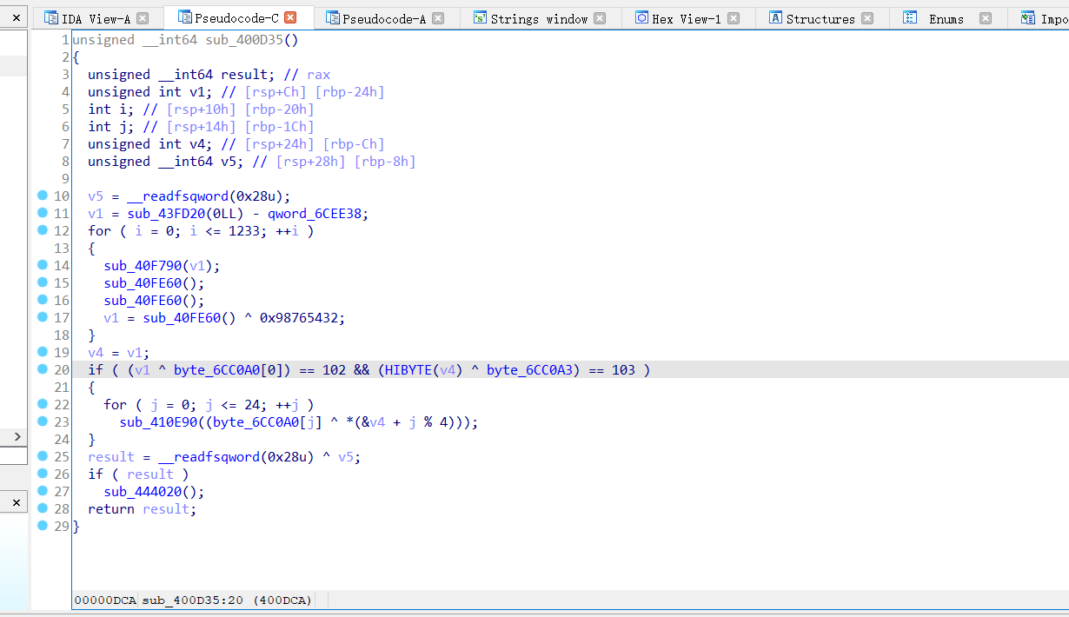Screen dimensions: 1069x617
Task: Toggle breakpoint dot on line 10
Action: point(43,196)
